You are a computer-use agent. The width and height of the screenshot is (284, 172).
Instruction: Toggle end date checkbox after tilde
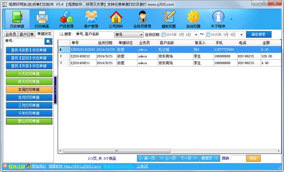click(x=208, y=34)
